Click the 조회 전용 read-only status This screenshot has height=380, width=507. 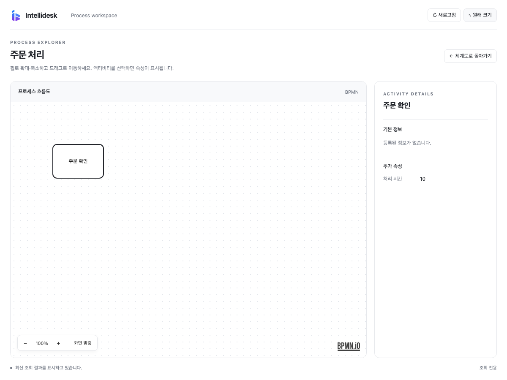click(488, 368)
